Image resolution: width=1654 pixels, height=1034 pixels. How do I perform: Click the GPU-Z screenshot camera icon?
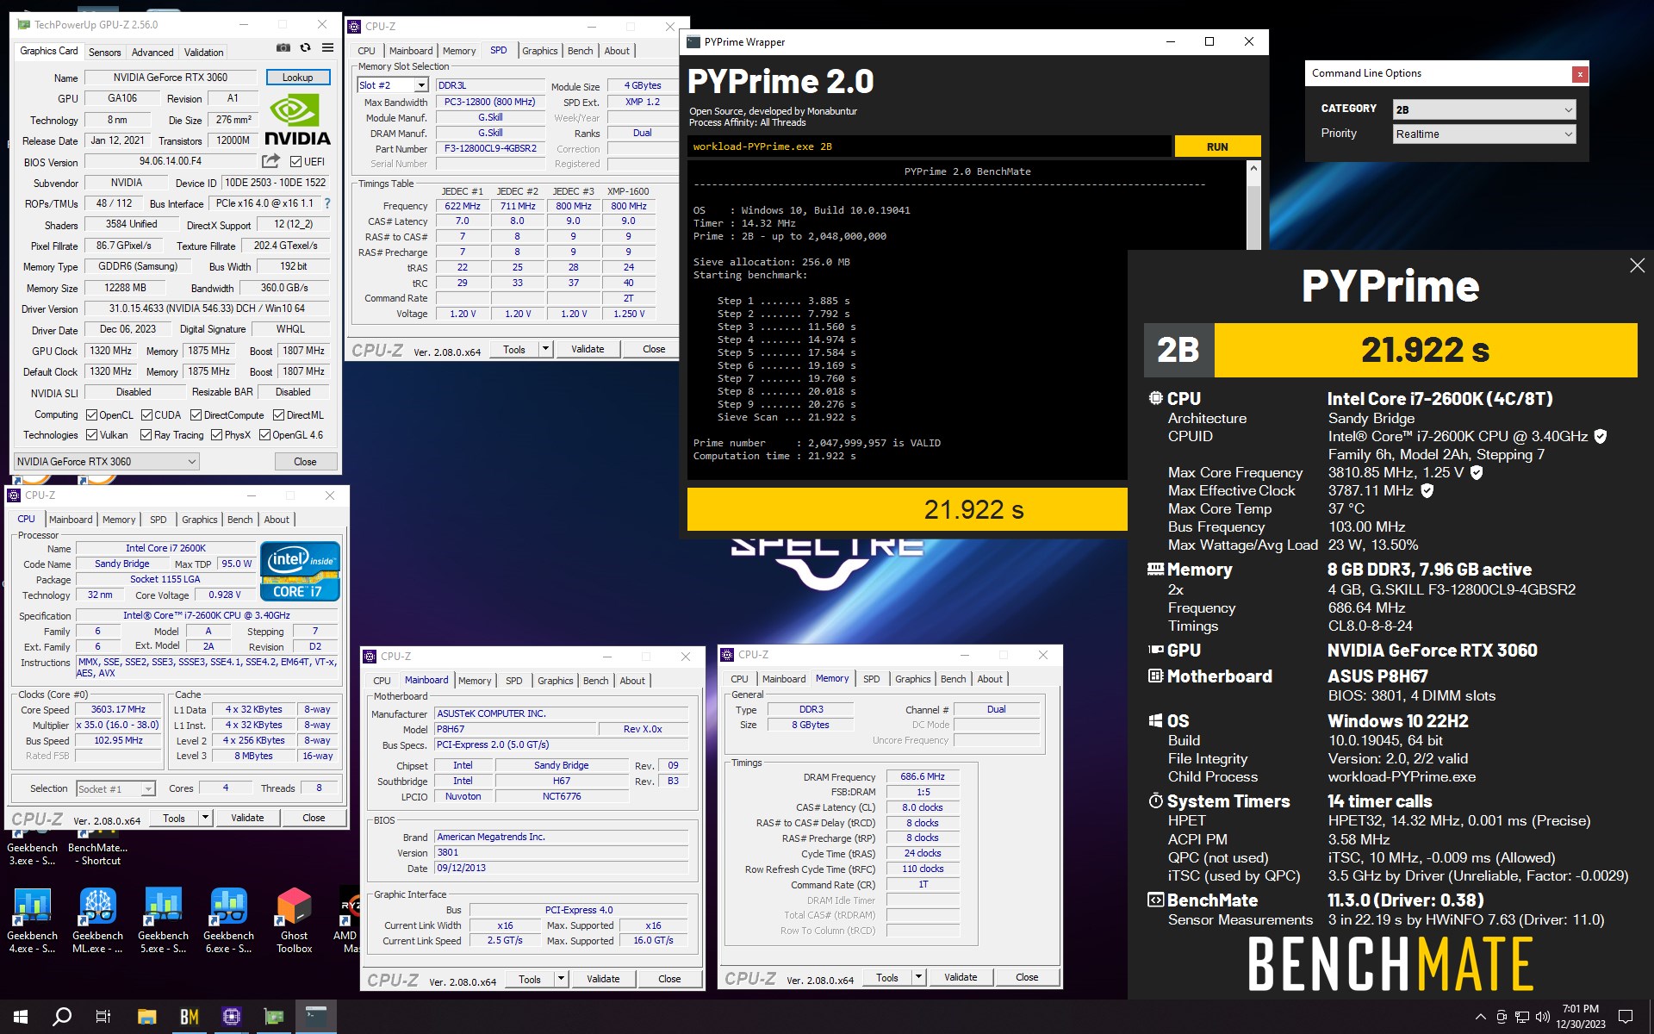pos(283,48)
